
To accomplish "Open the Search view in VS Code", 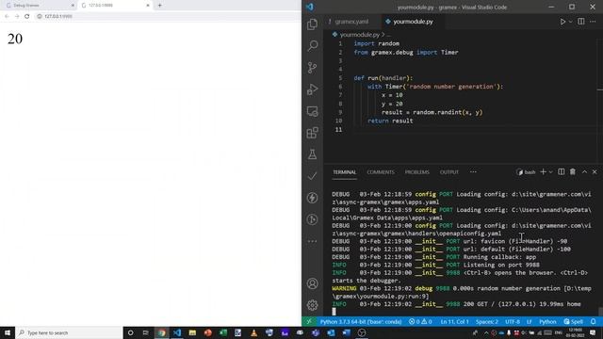I will 312,46.
